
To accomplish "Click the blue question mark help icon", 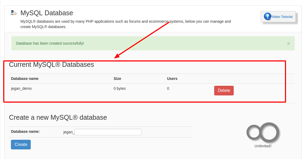I will point(267,16).
